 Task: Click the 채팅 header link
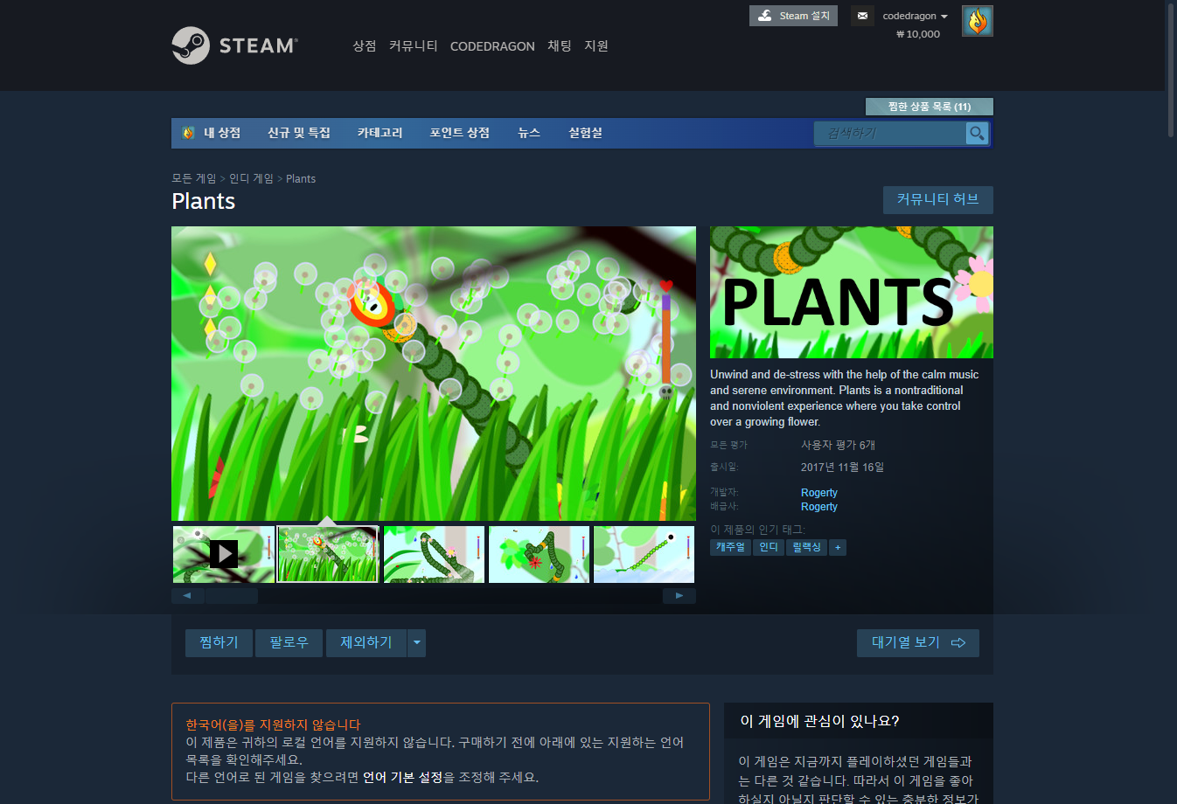[x=560, y=46]
